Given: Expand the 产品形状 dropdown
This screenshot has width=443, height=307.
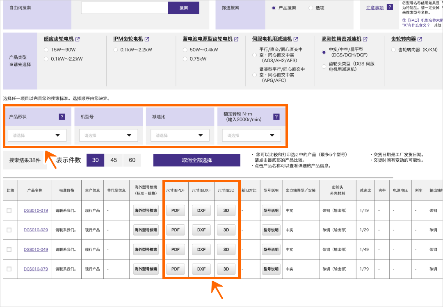Looking at the screenshot, I should (x=37, y=135).
